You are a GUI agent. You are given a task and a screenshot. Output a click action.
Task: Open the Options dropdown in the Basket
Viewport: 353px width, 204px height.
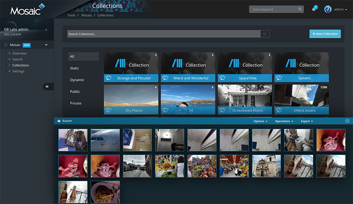click(x=260, y=121)
